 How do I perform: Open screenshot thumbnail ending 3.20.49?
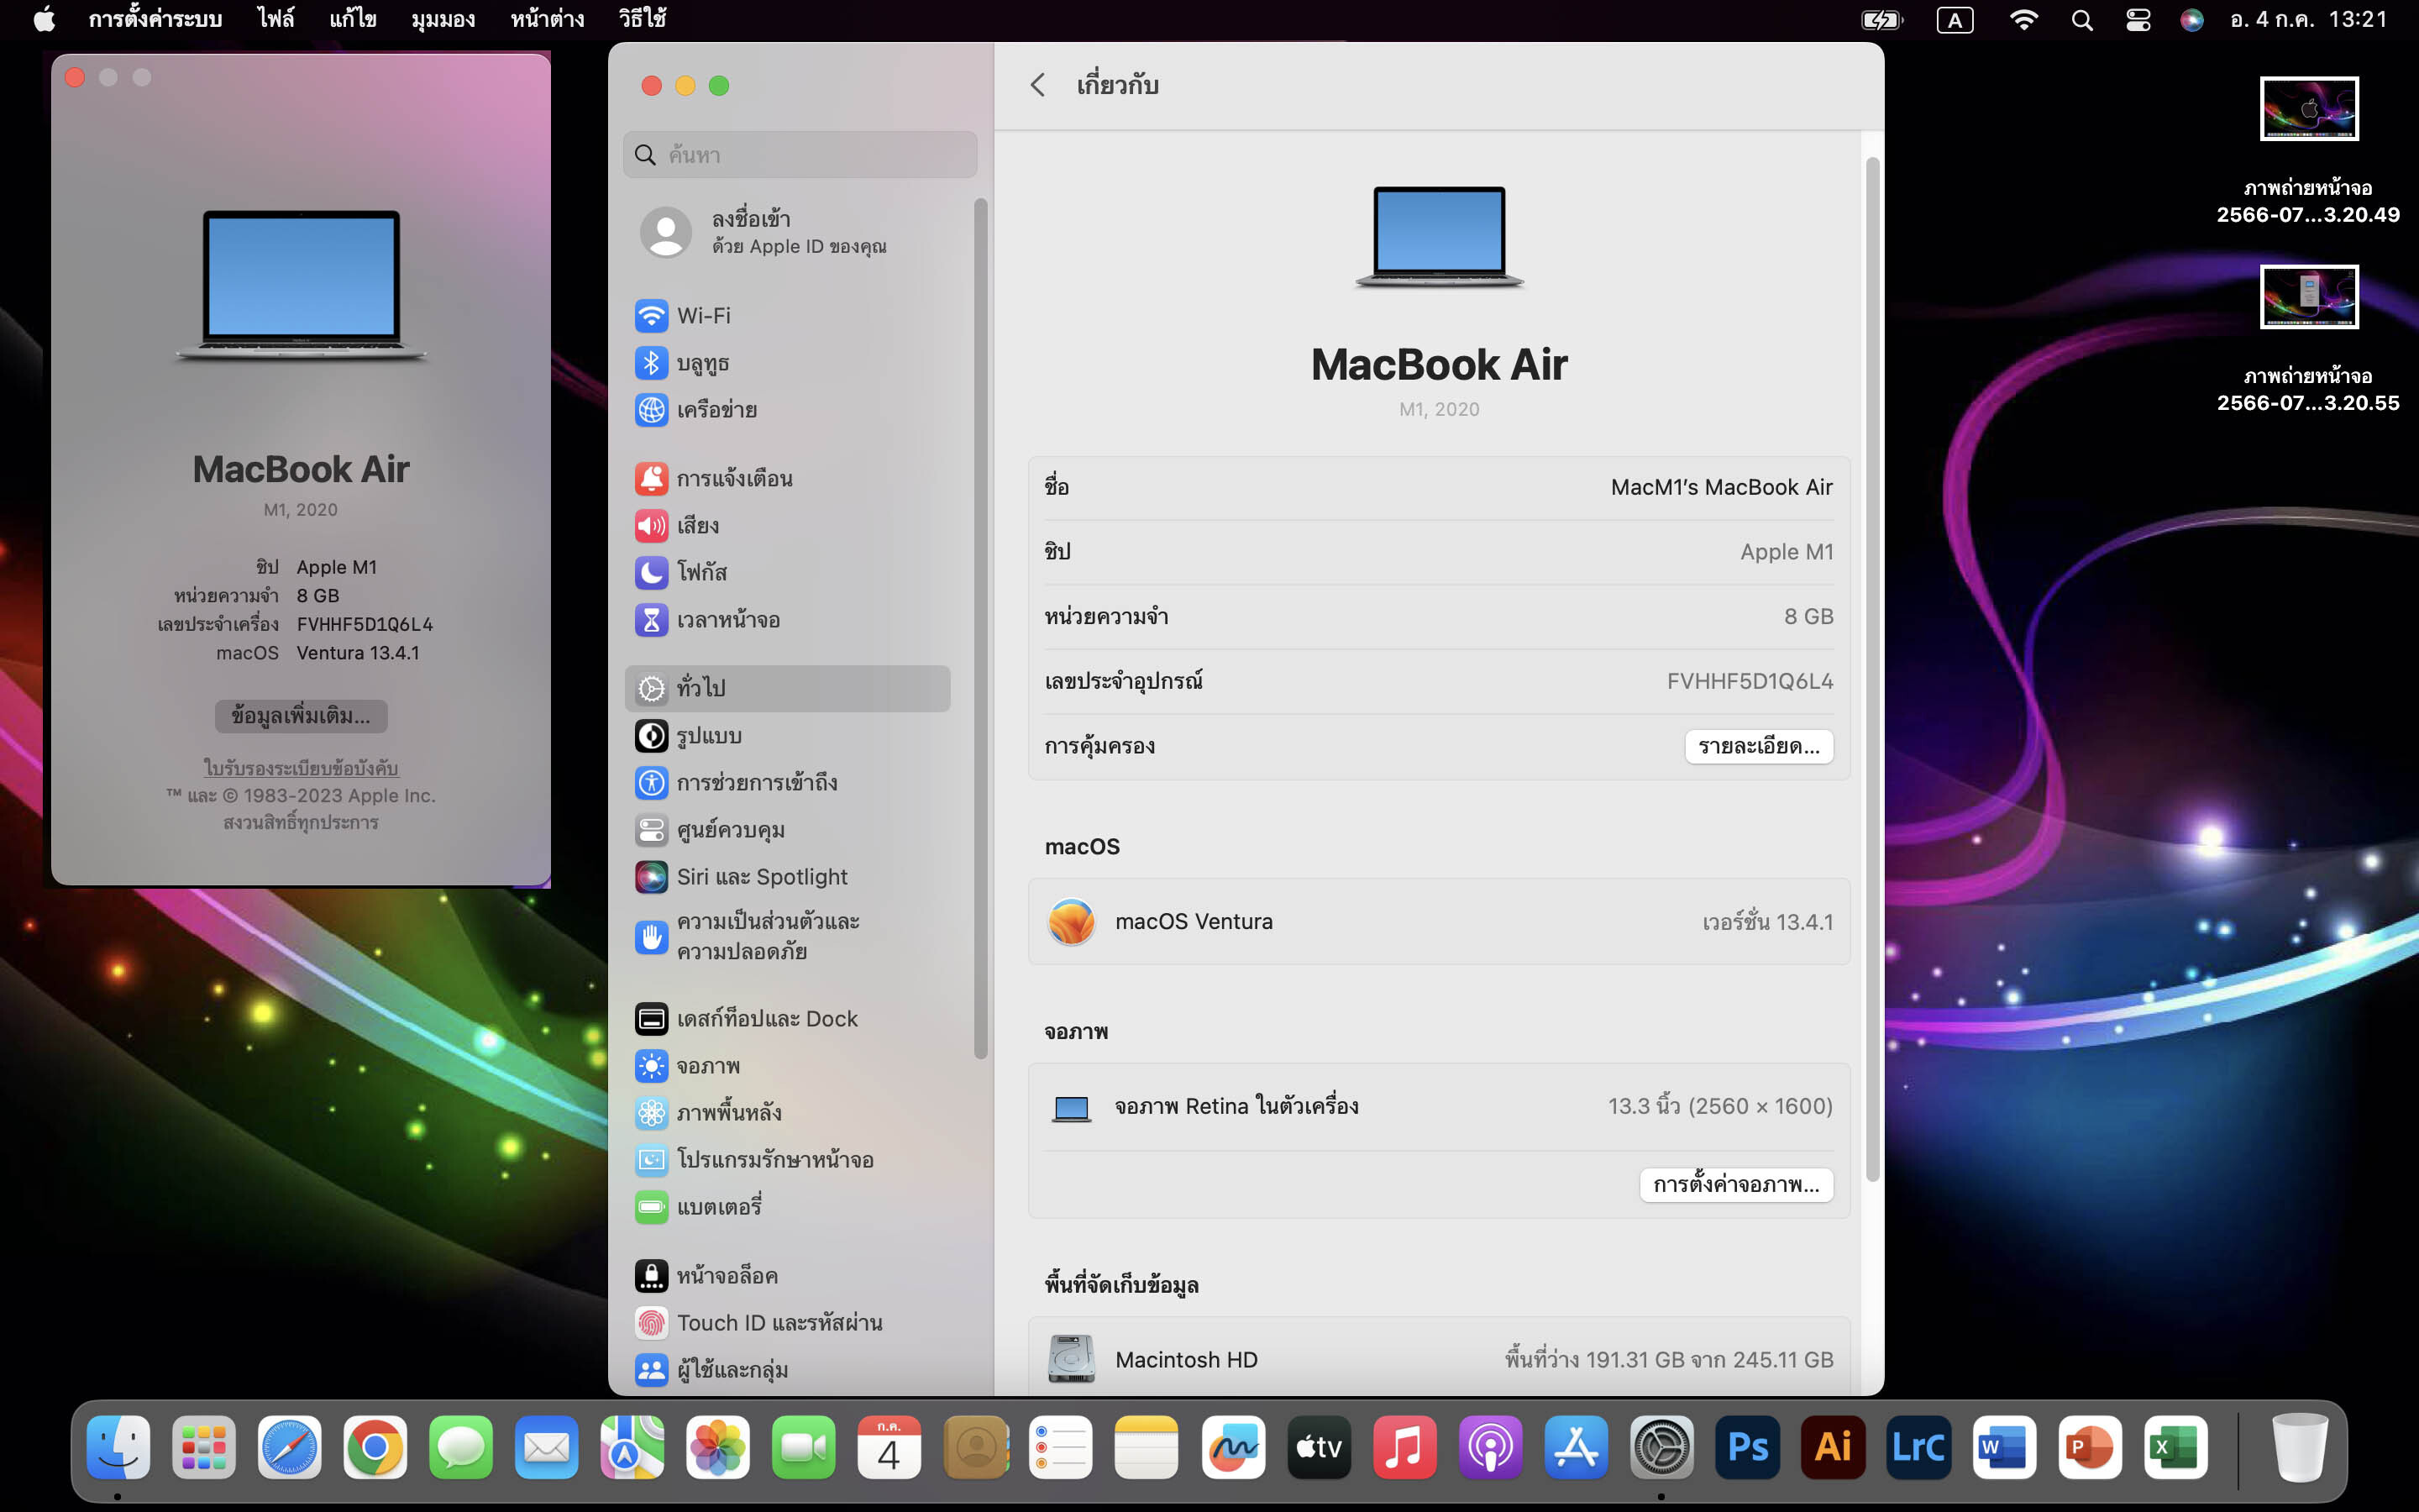point(2308,108)
